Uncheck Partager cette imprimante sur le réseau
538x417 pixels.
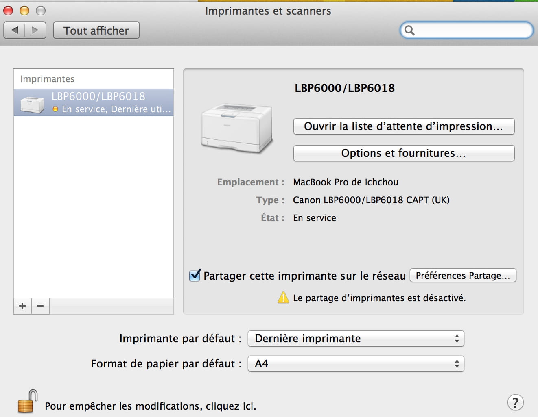click(195, 276)
